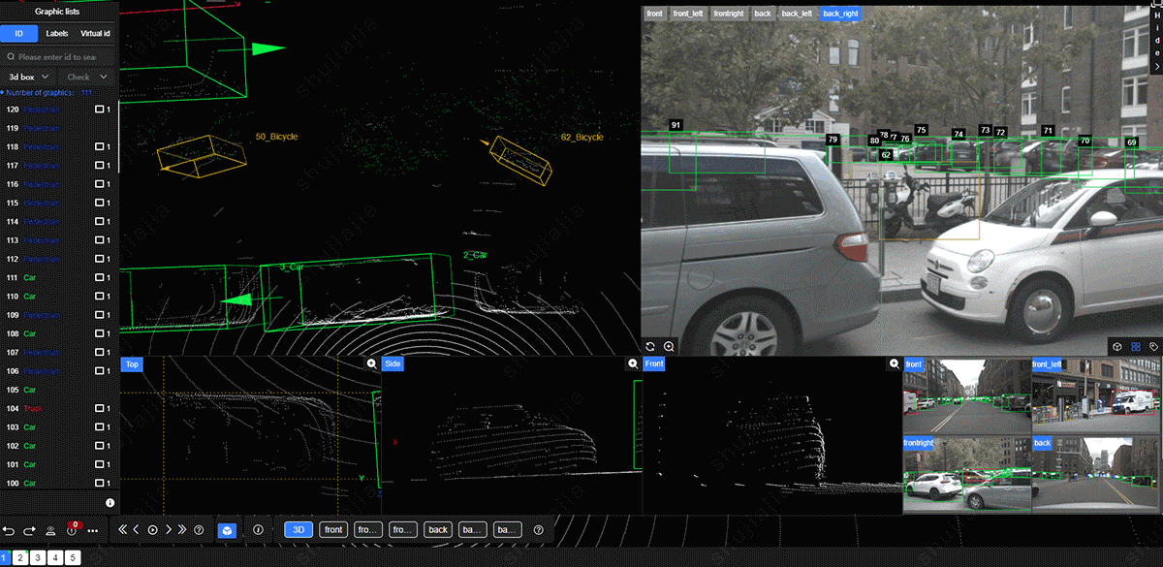Screen dimensions: 1163x567
Task: Click the back view button
Action: click(438, 530)
